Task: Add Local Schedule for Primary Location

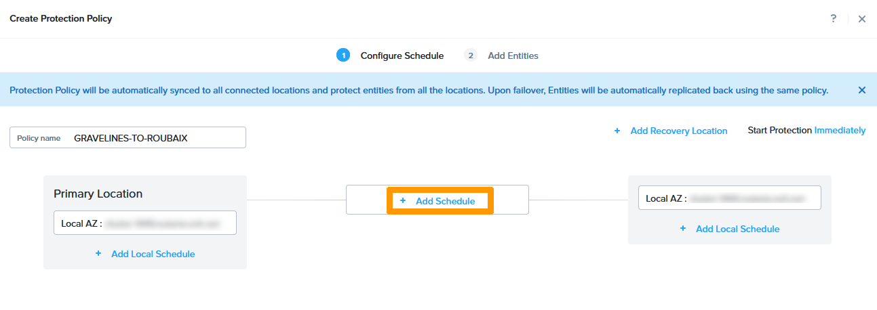Action: tap(153, 254)
